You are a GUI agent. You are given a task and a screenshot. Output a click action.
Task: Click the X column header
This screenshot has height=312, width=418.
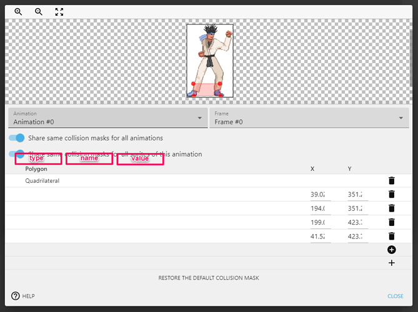[312, 168]
